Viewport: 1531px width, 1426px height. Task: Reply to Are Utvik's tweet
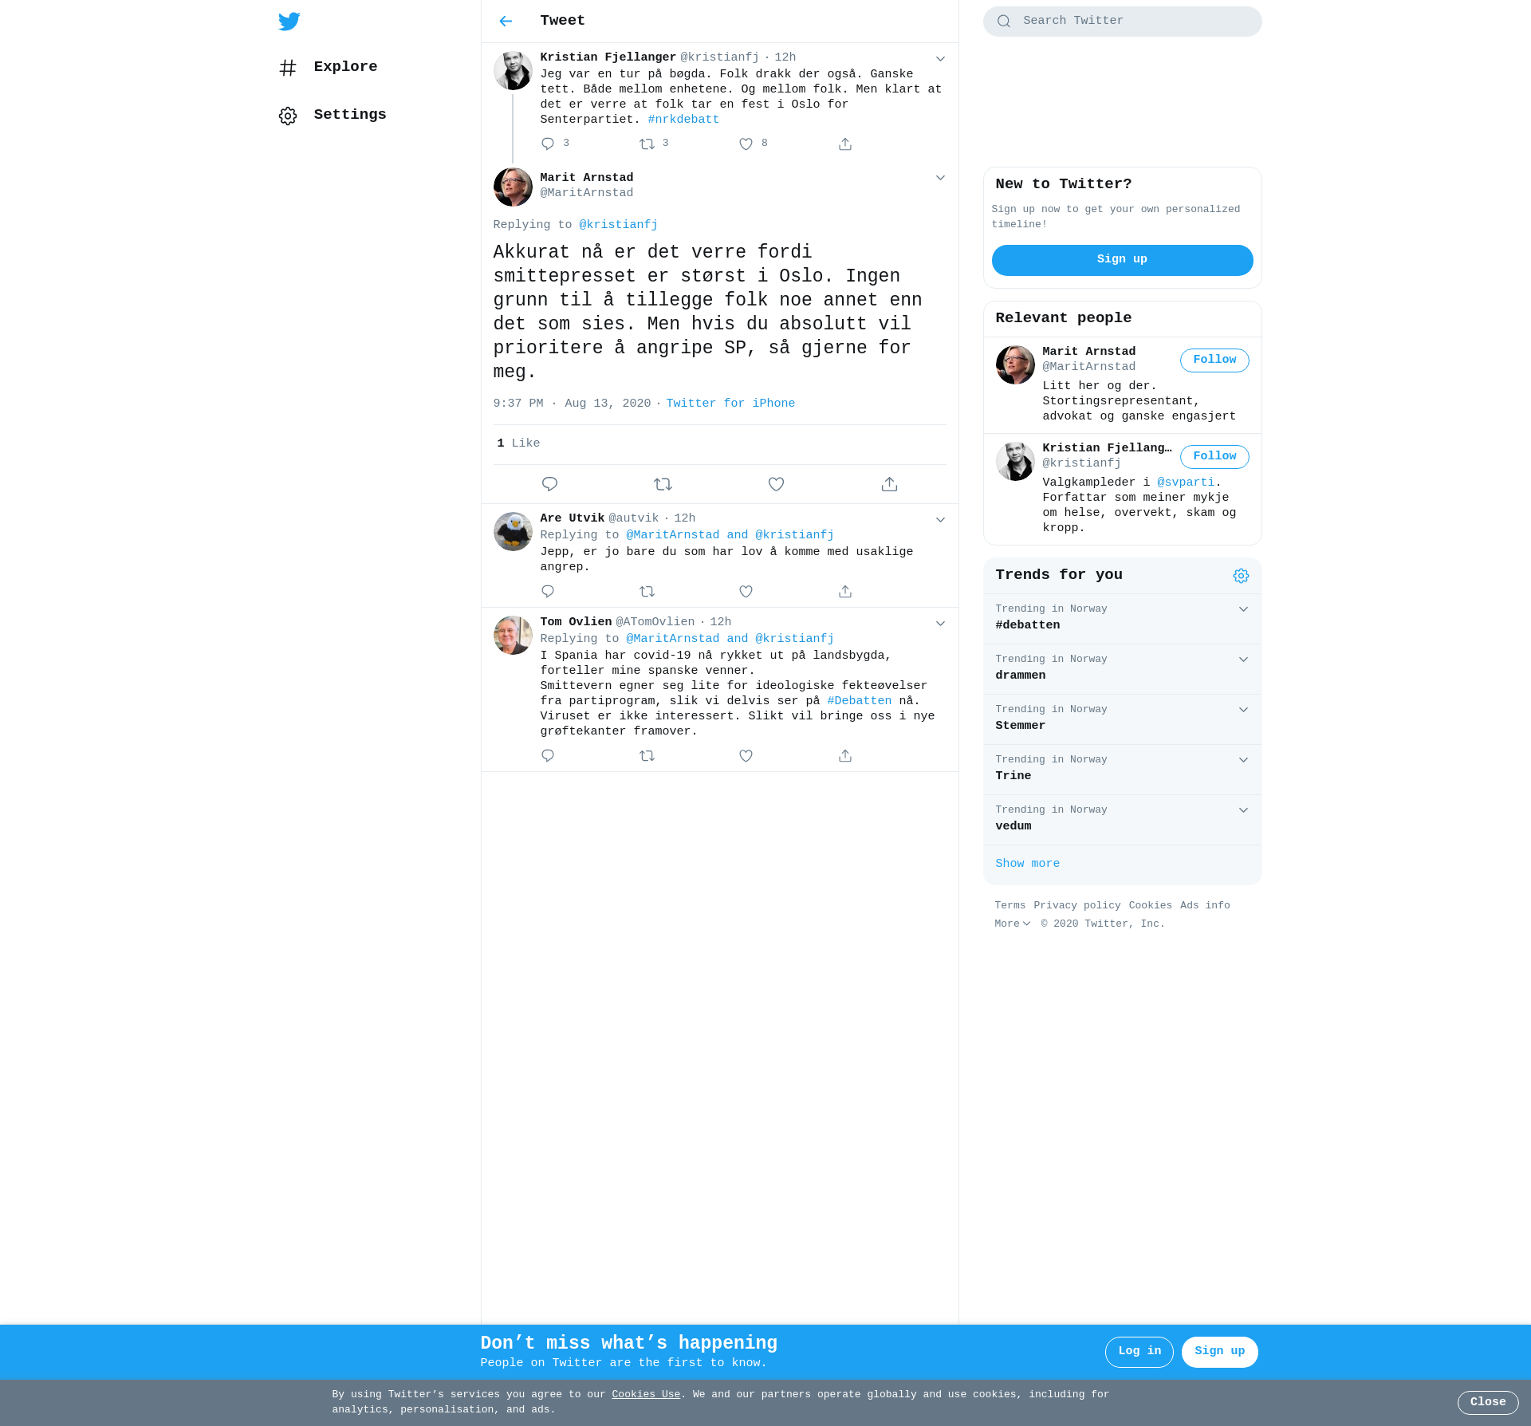[548, 592]
